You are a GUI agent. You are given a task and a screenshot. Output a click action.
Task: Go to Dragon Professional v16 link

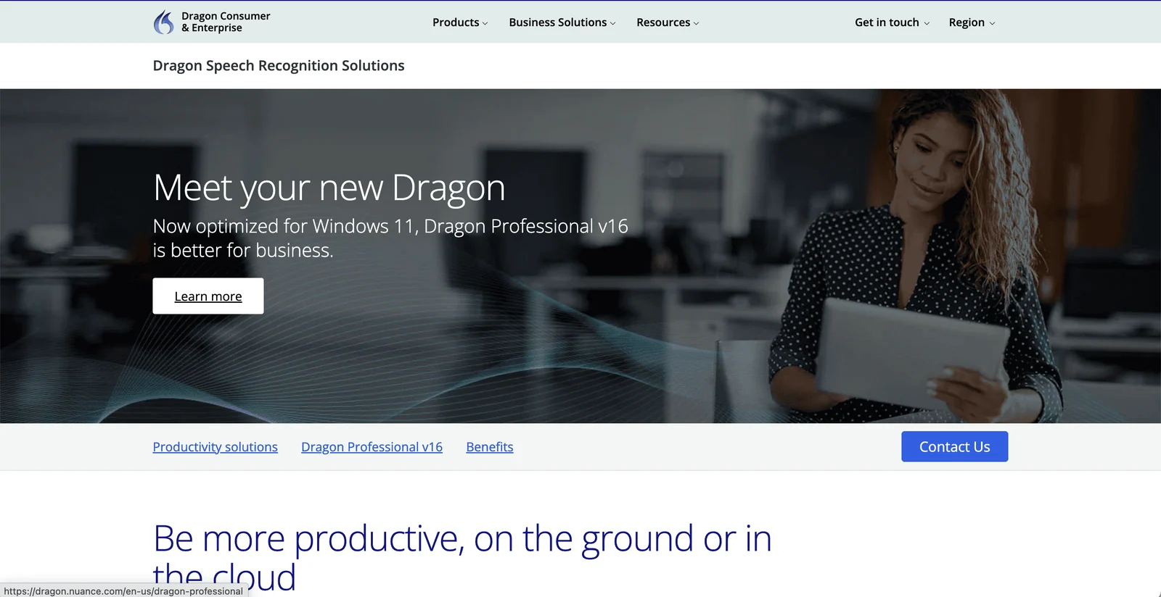372,447
